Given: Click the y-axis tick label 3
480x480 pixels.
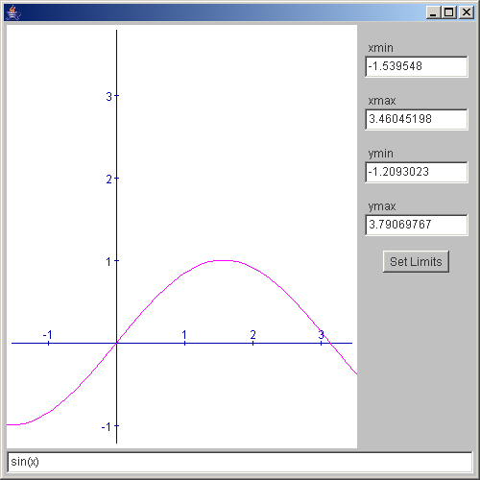Looking at the screenshot, I should (x=109, y=96).
